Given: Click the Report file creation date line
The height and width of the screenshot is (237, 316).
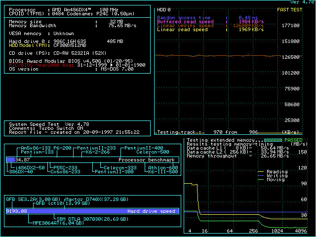Looking at the screenshot, I should (x=74, y=132).
